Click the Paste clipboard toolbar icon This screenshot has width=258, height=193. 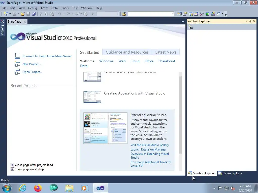coord(52,14)
